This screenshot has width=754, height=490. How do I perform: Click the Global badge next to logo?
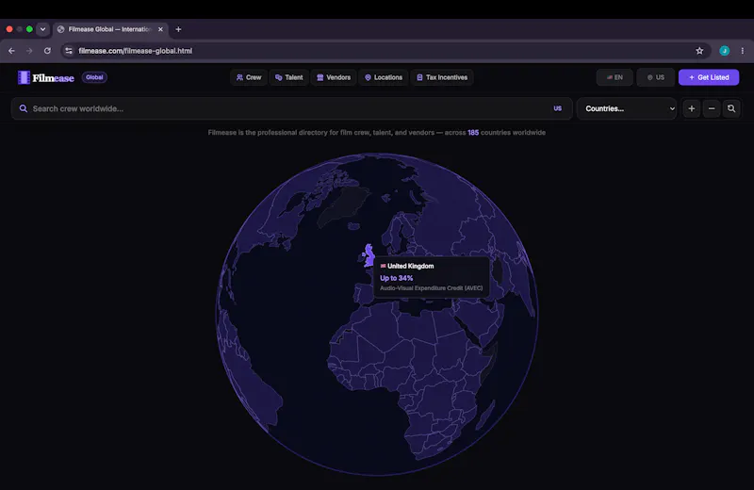[94, 77]
